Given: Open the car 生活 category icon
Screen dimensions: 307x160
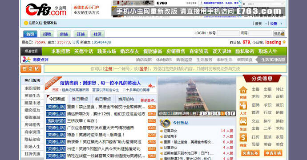Looking at the screenshot, I should click(x=243, y=122).
